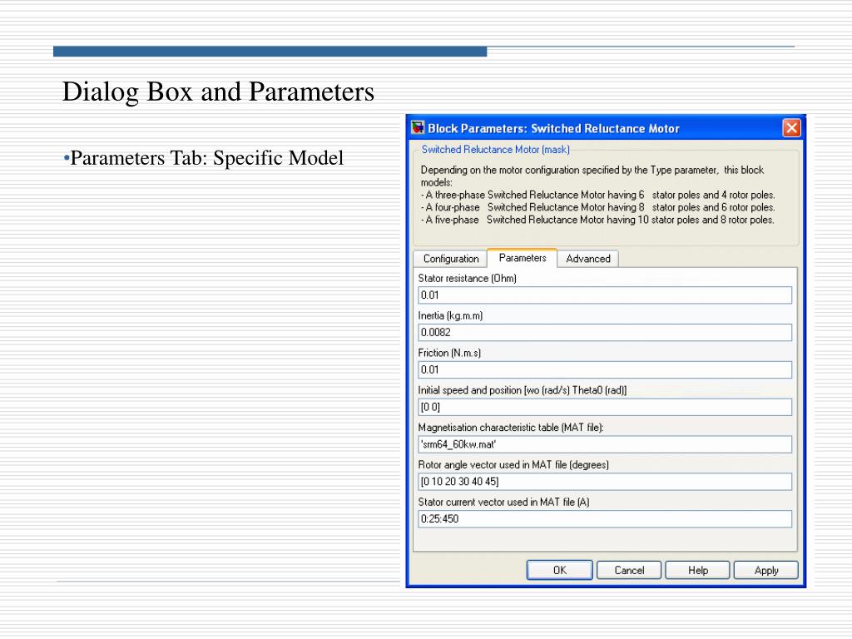Switch to the Configuration tab
852x639 pixels.
pos(451,259)
